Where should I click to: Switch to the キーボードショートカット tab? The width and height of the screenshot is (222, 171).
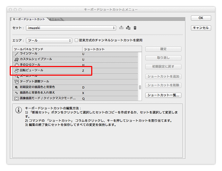(x=29, y=19)
